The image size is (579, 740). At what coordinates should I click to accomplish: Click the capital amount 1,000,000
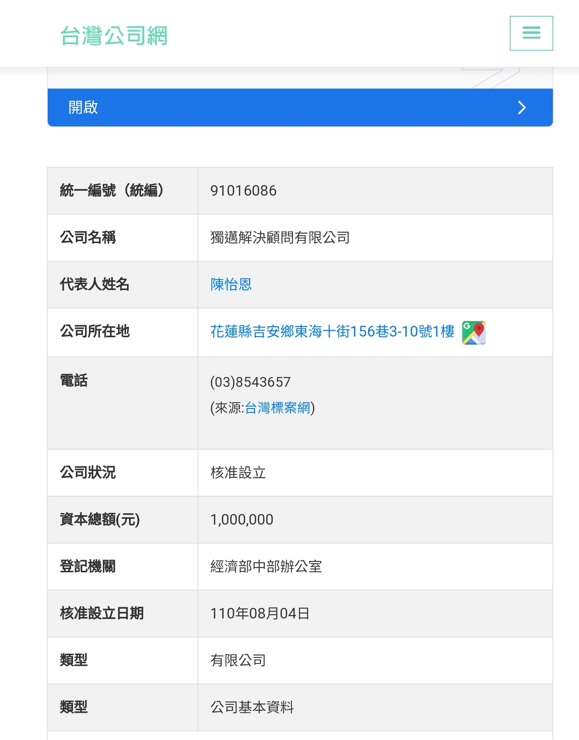[241, 520]
